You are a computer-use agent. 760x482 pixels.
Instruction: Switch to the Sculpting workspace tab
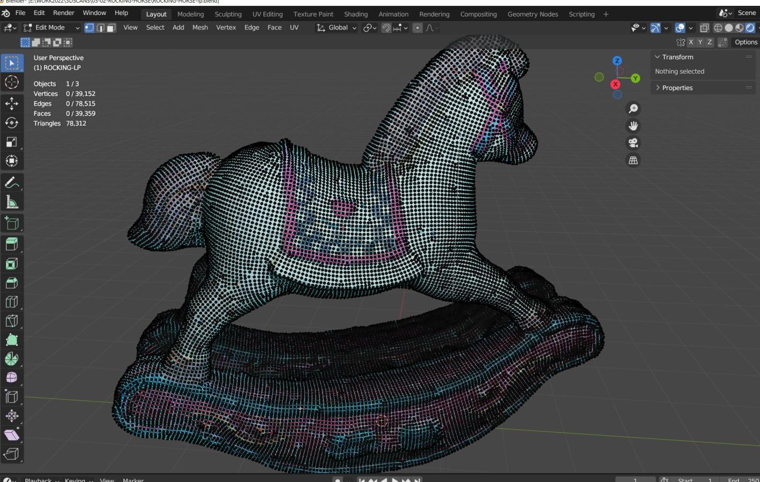coord(228,14)
